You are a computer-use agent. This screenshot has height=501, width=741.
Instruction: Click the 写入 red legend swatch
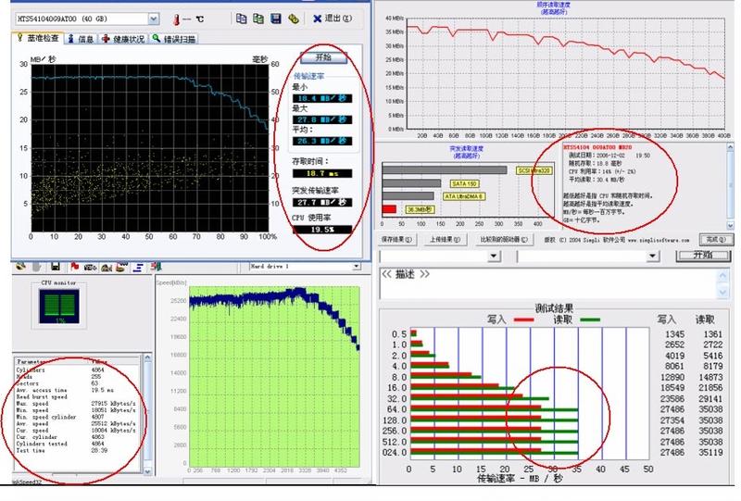(523, 320)
